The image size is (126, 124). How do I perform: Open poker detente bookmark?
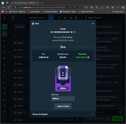pyautogui.click(x=34, y=12)
